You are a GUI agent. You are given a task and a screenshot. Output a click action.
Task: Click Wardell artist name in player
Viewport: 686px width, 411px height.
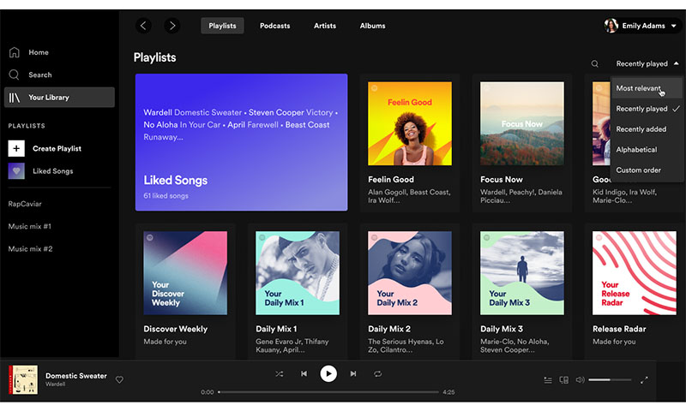55,384
